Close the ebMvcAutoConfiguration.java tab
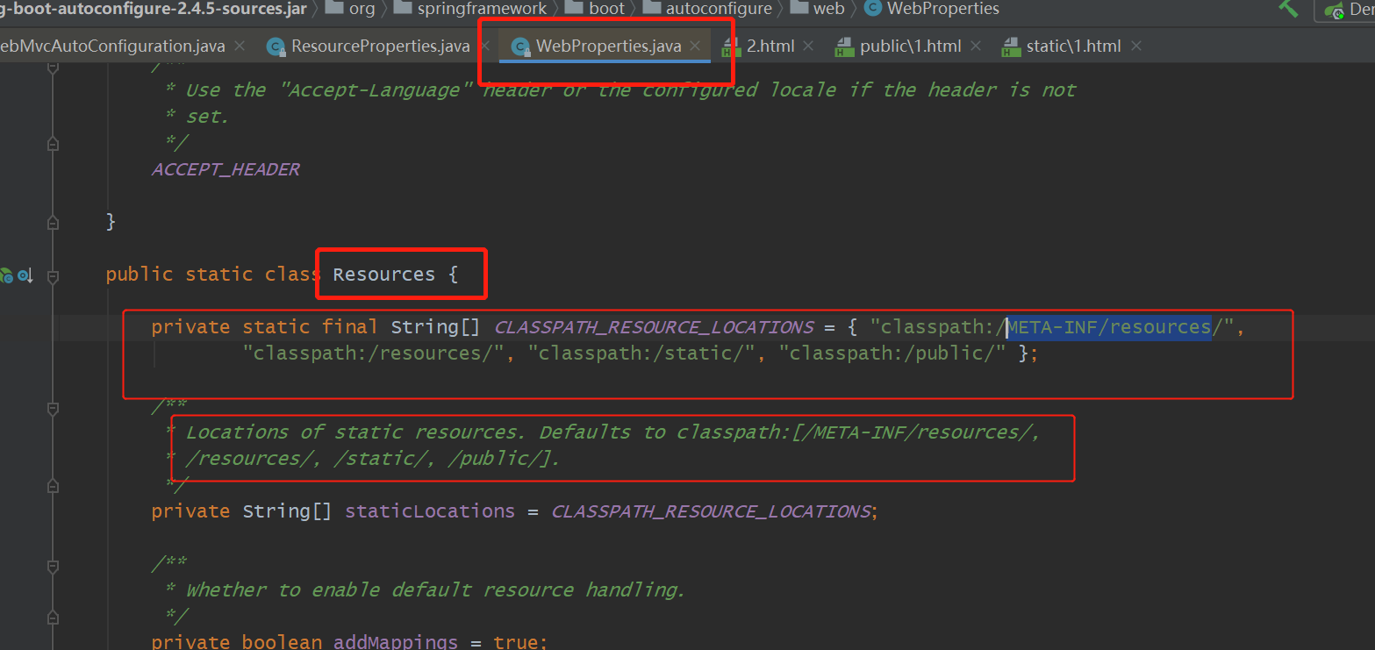 click(240, 46)
